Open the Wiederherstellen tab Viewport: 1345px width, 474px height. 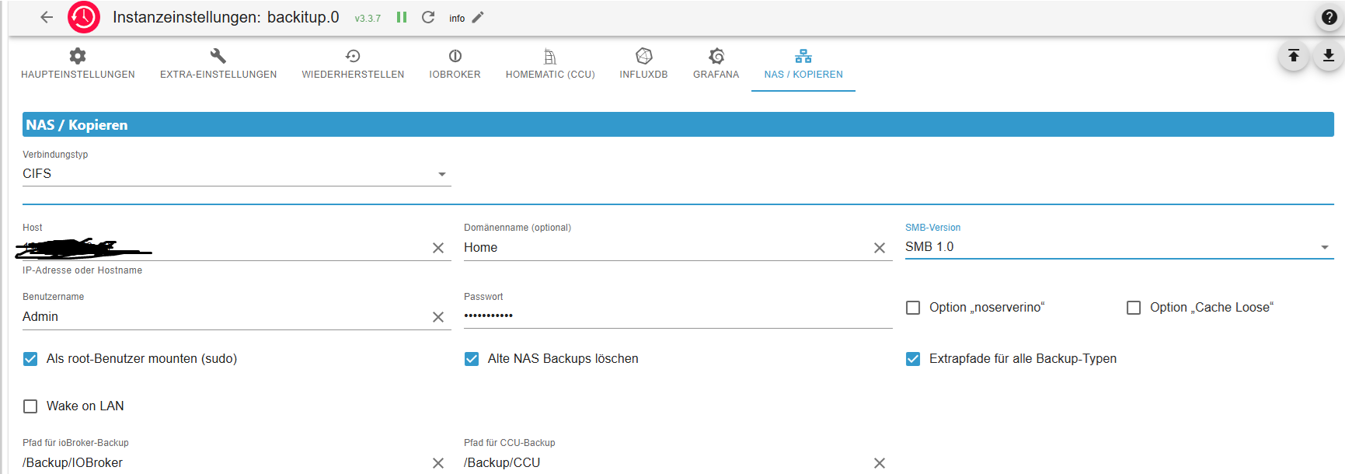[x=353, y=64]
